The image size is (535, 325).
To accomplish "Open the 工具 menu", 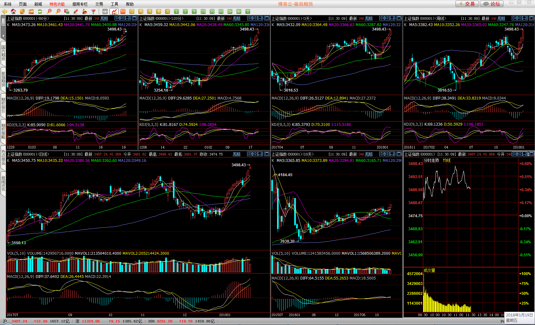I will (114, 4).
